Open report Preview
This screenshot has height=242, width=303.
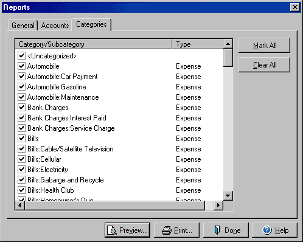click(127, 230)
